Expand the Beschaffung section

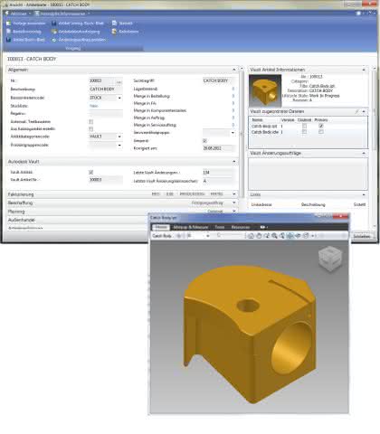[234, 203]
